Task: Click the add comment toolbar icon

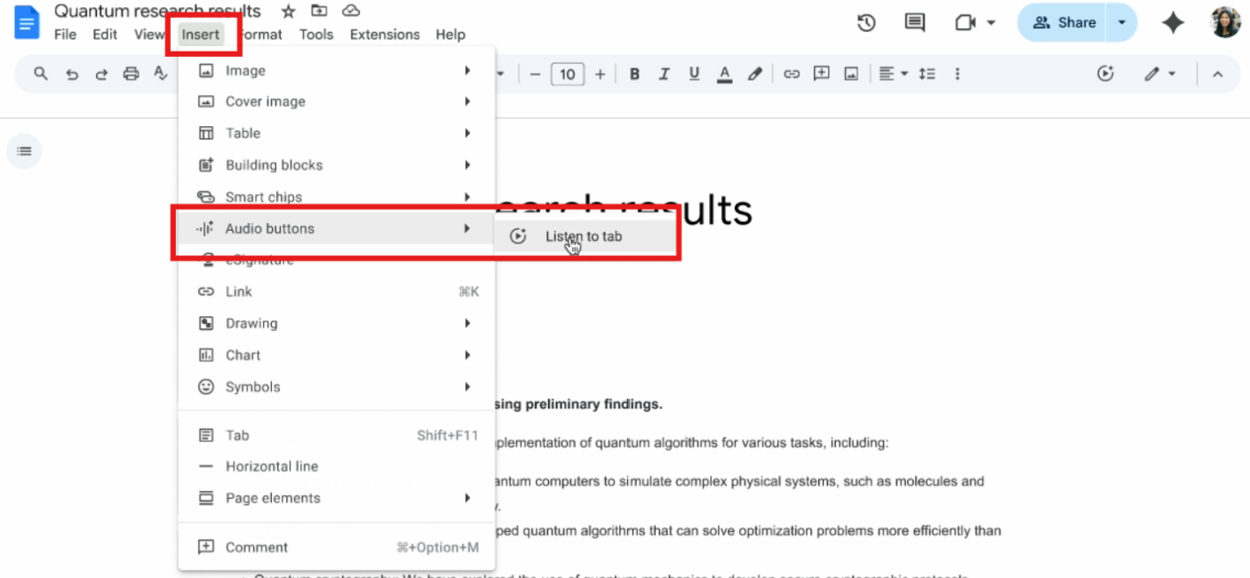Action: click(x=822, y=75)
